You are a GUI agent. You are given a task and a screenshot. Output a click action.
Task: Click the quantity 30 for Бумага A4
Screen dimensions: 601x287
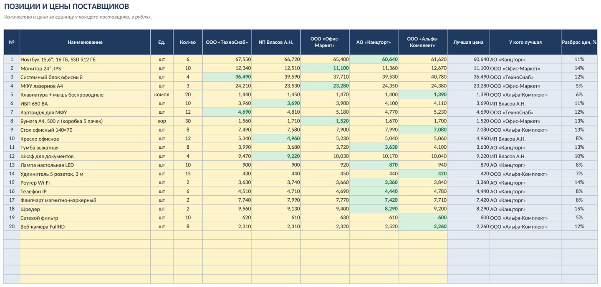(188, 121)
